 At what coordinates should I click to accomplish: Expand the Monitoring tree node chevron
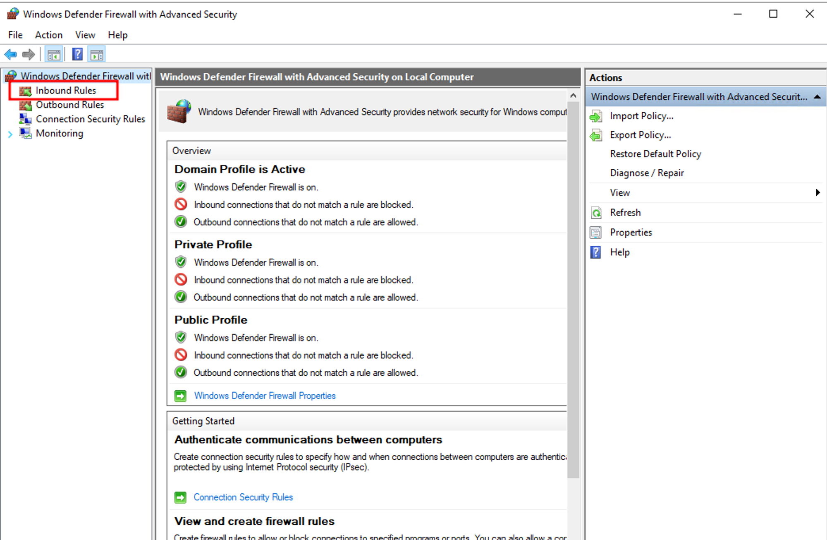pos(10,134)
